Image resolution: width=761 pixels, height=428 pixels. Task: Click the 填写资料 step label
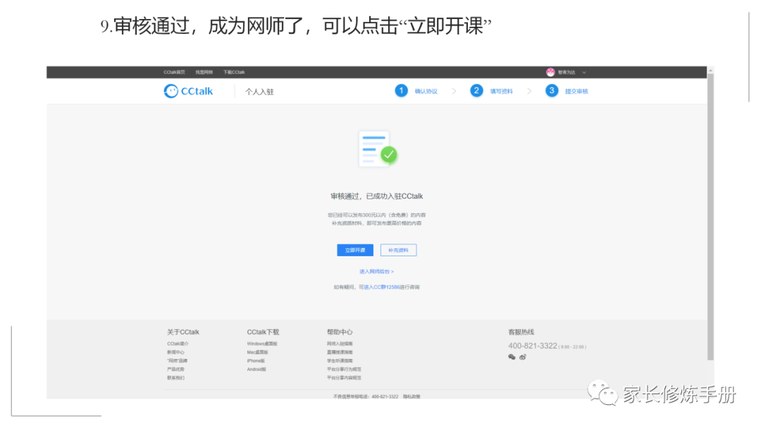point(502,91)
